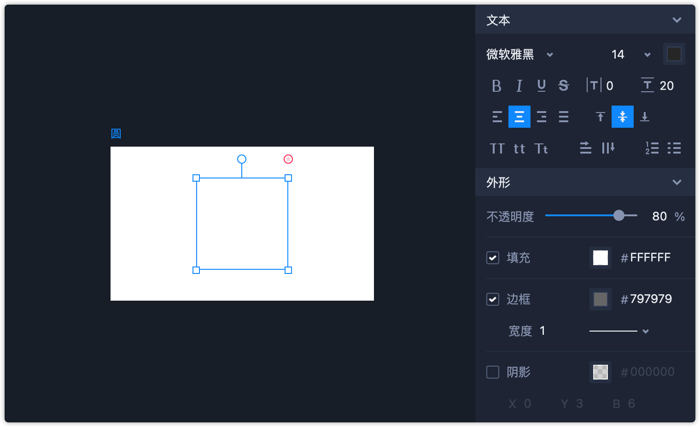Uncheck the 填充 fill checkbox
This screenshot has width=700, height=427.
click(x=493, y=258)
